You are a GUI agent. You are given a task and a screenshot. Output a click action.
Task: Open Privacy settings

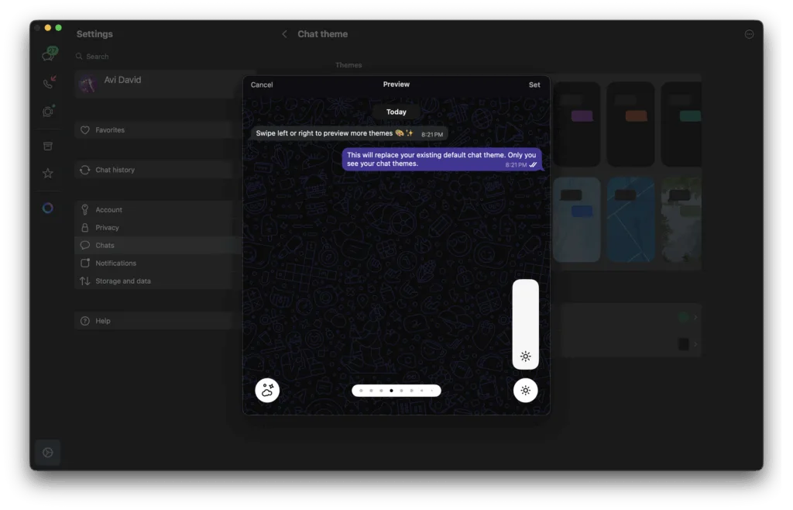pos(154,228)
